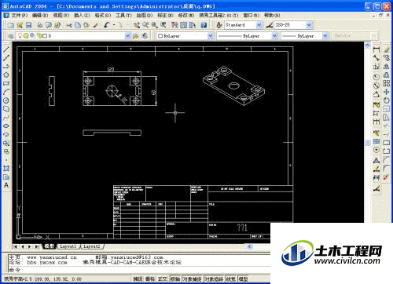This screenshot has height=284, width=393.
Task: Select the Polyline draw tool
Action: pyautogui.click(x=6, y=66)
